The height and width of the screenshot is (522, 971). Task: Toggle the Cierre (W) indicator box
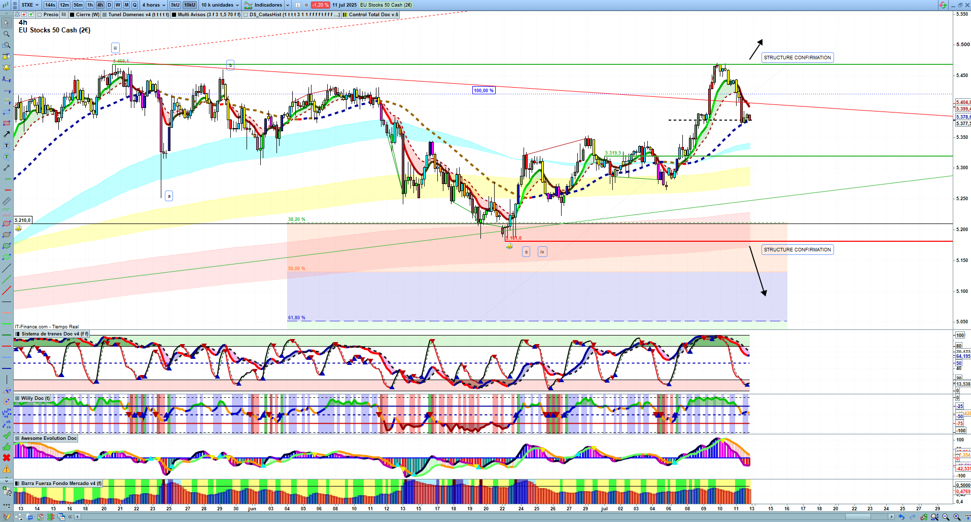point(73,15)
